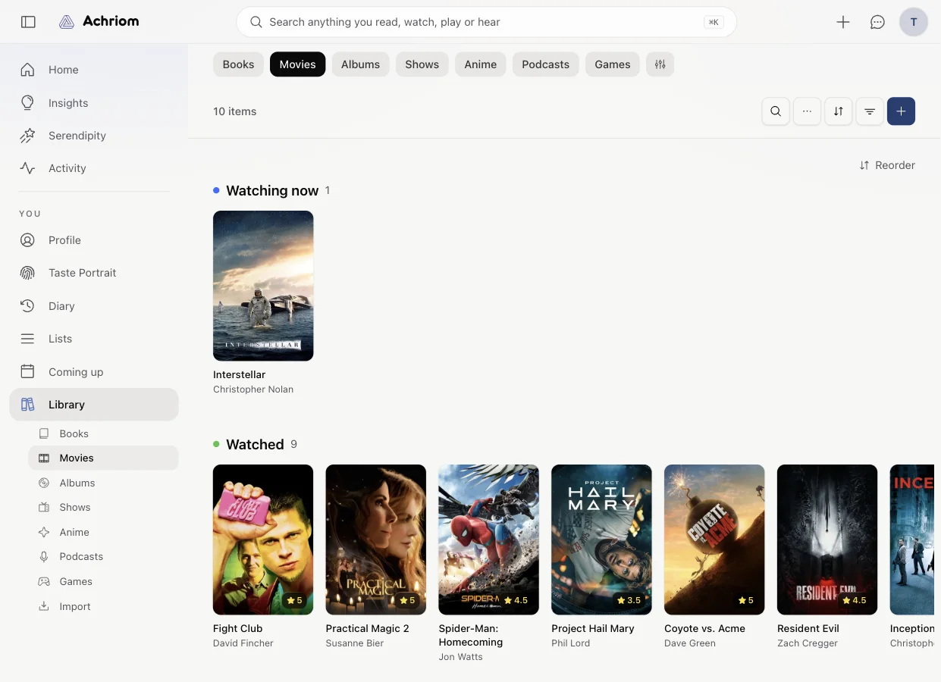The height and width of the screenshot is (682, 941).
Task: Click the Podcasts microphone icon
Action: (x=44, y=556)
